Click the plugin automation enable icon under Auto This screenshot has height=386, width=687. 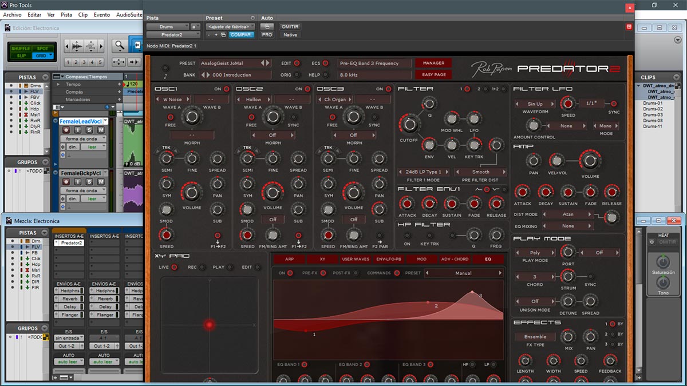coord(267,26)
